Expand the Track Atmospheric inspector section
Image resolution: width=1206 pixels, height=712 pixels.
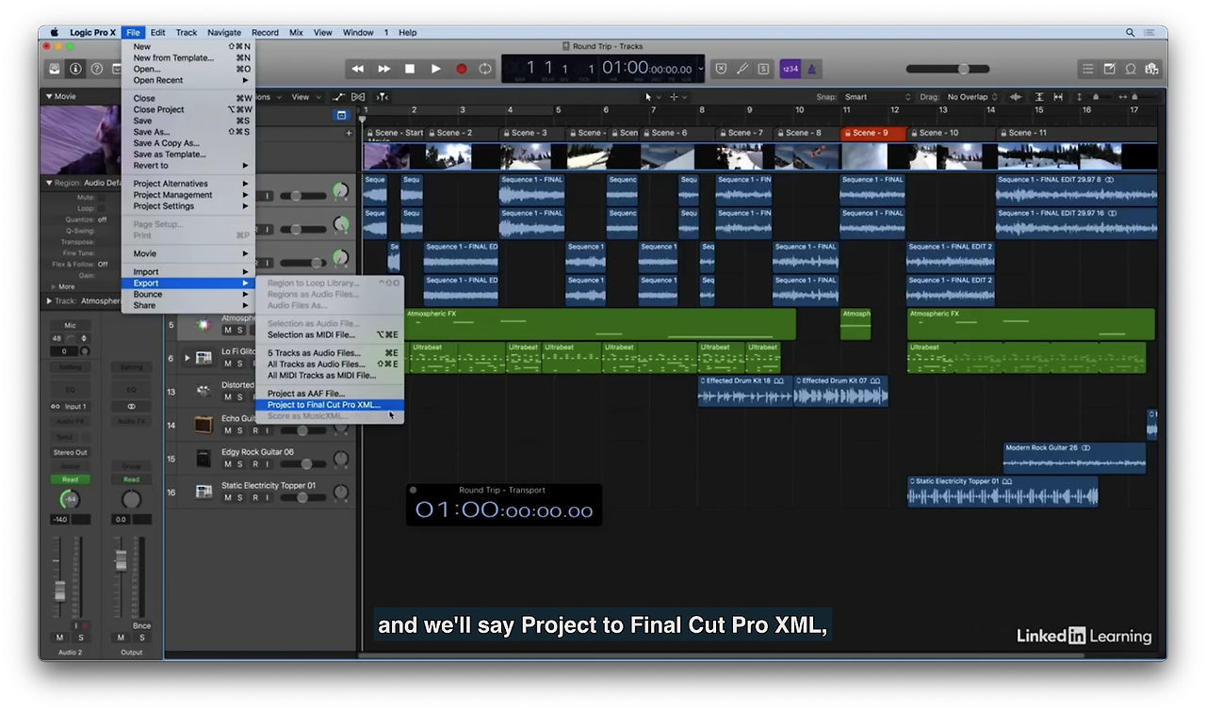[49, 301]
